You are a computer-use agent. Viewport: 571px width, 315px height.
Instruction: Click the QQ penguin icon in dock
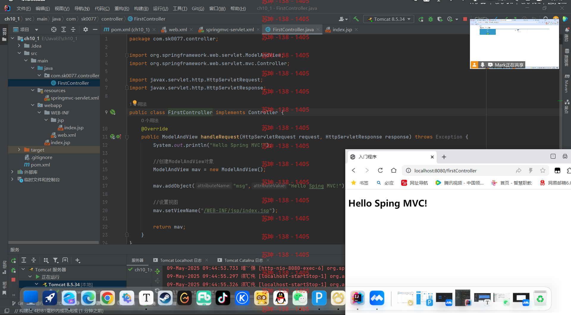[280, 298]
